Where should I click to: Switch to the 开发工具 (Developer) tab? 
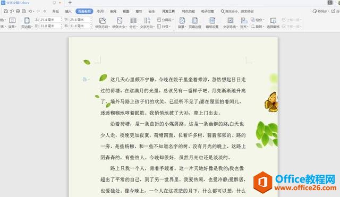tap(168, 11)
